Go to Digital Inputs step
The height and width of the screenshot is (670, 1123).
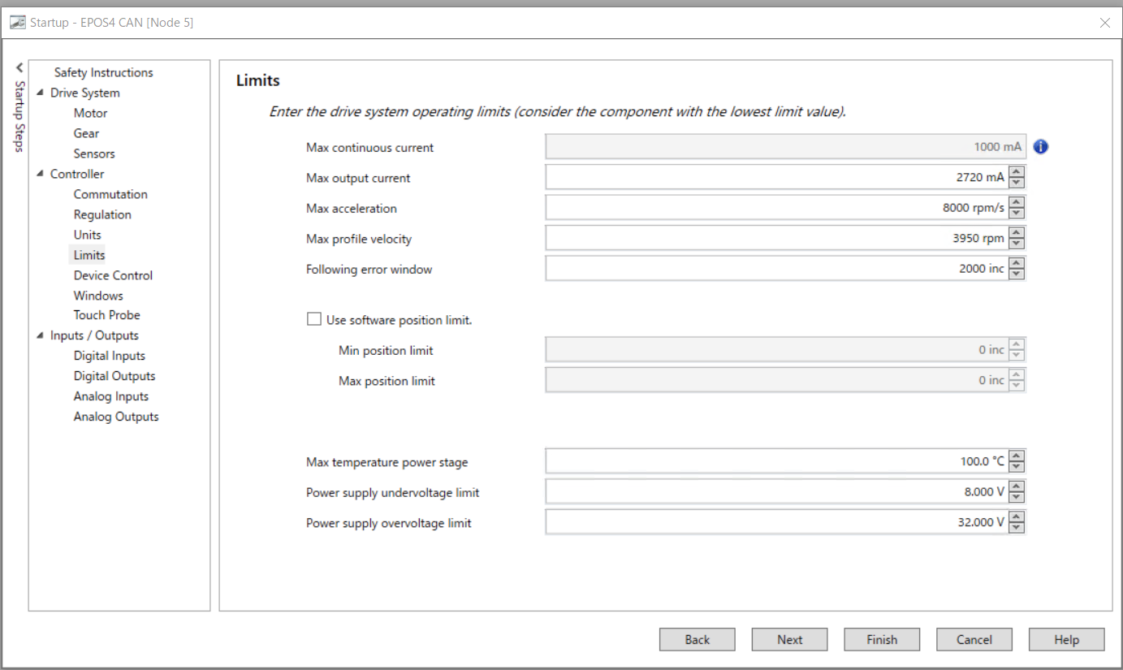click(x=109, y=356)
